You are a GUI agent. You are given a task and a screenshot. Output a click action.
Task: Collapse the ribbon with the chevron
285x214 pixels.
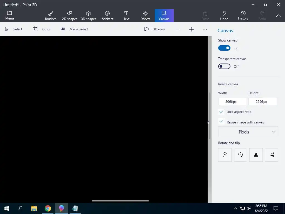point(278,16)
